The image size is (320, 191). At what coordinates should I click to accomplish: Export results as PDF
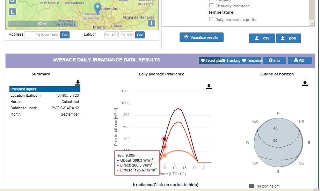(x=300, y=60)
